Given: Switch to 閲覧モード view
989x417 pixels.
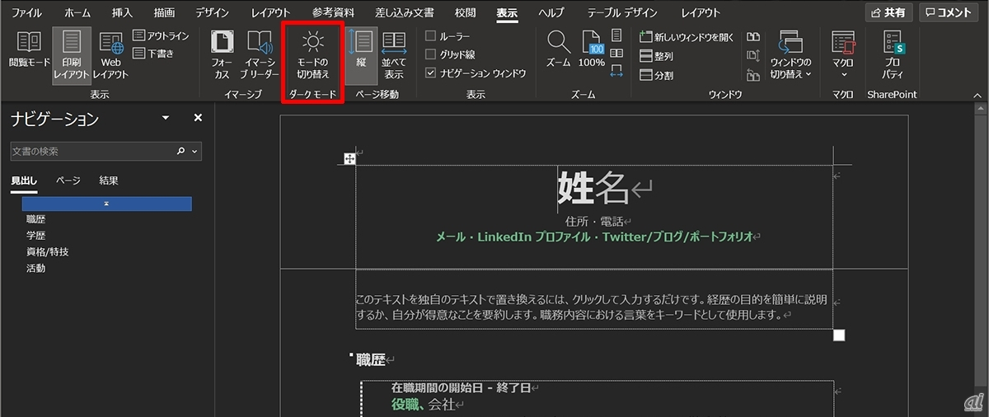Looking at the screenshot, I should coord(30,50).
